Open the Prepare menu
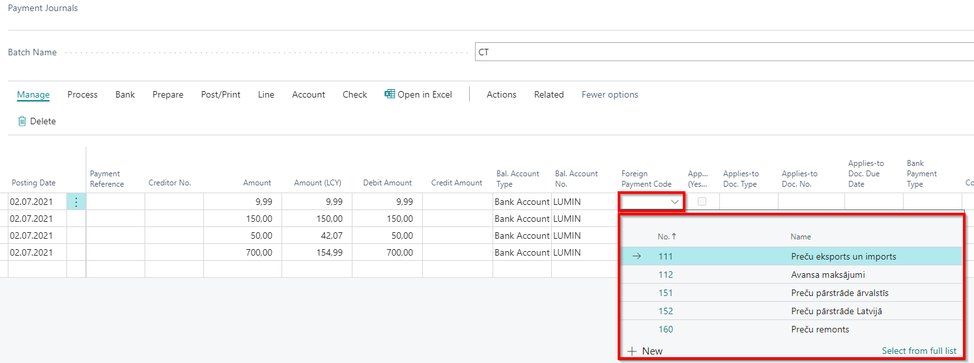The width and height of the screenshot is (974, 363). pyautogui.click(x=168, y=94)
